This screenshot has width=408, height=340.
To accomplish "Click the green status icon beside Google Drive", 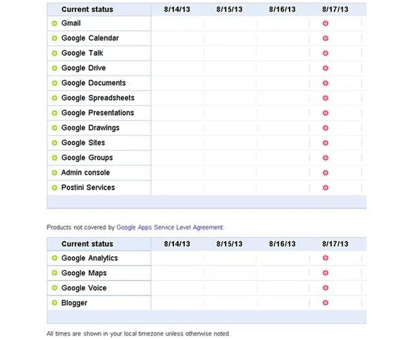I will [x=54, y=69].
